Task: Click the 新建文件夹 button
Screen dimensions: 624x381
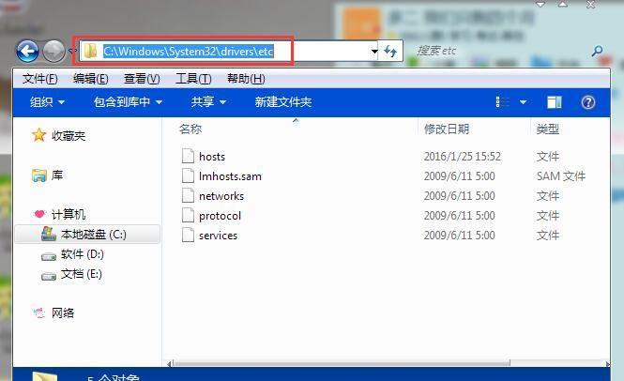Action: (x=283, y=102)
